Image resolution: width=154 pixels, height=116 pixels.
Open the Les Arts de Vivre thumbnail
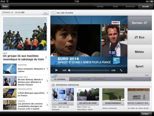click(88, 94)
